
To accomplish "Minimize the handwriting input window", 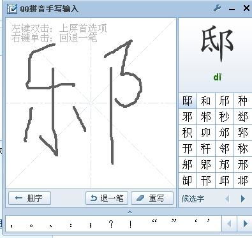I will point(232,9).
